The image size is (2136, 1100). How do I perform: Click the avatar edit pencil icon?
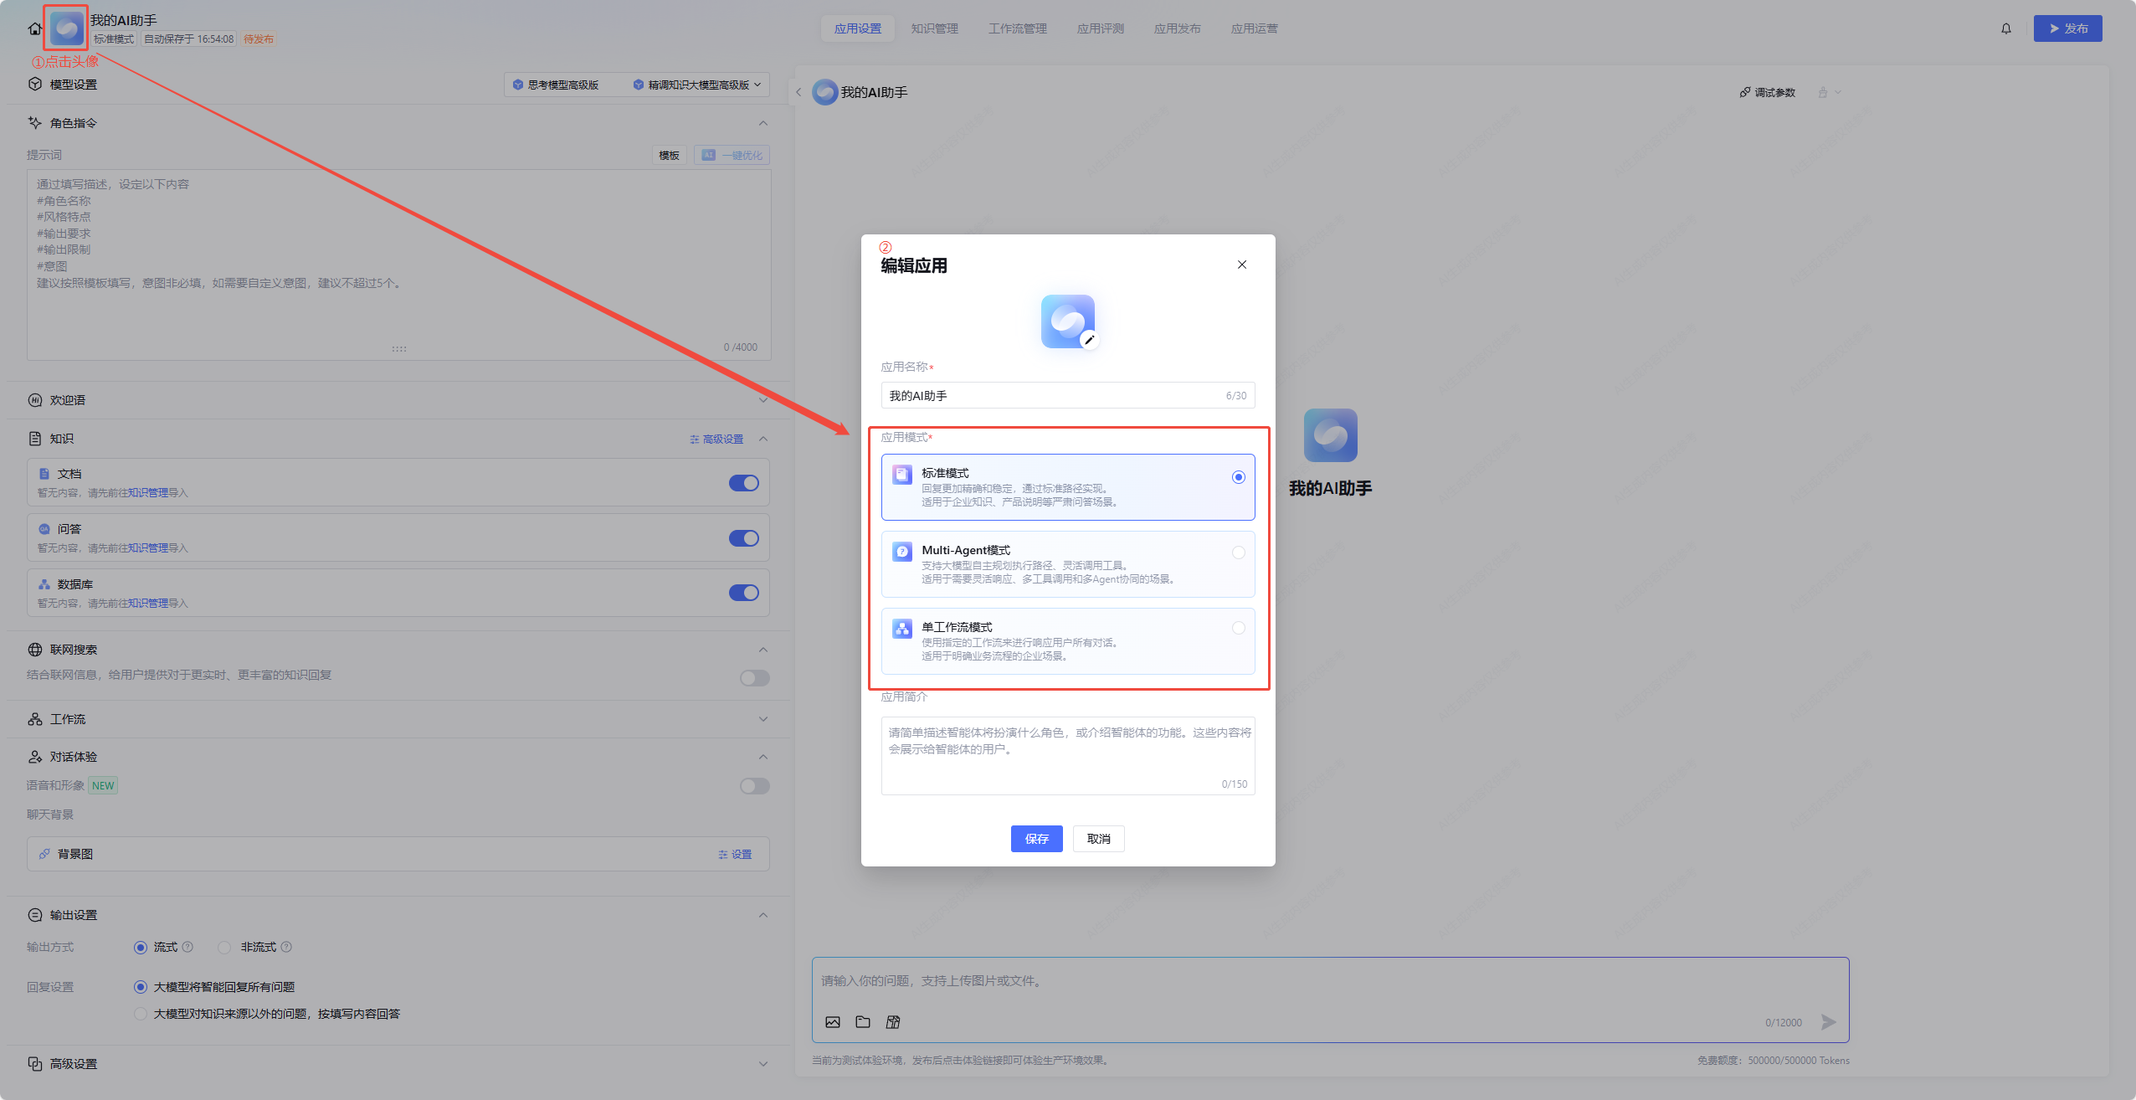coord(1089,339)
